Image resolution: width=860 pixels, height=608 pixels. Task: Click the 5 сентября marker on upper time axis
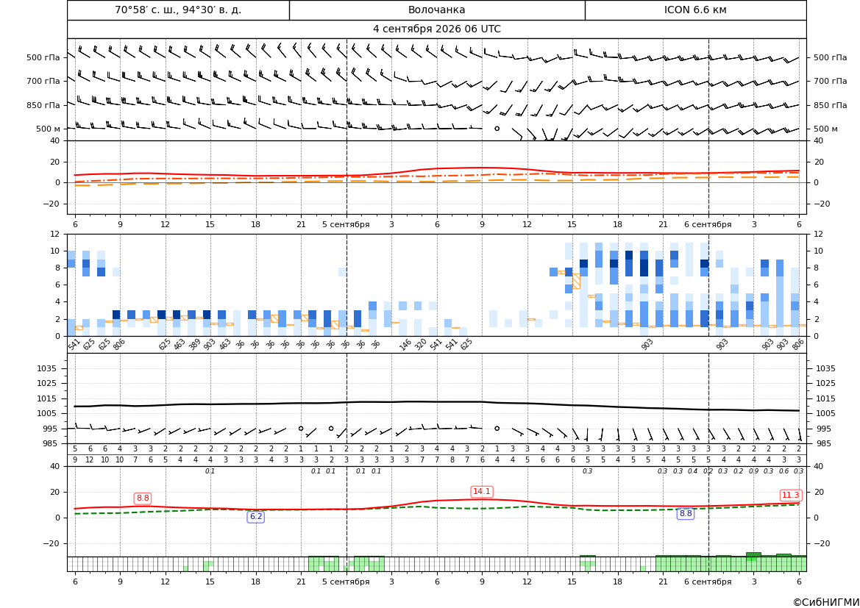(346, 224)
